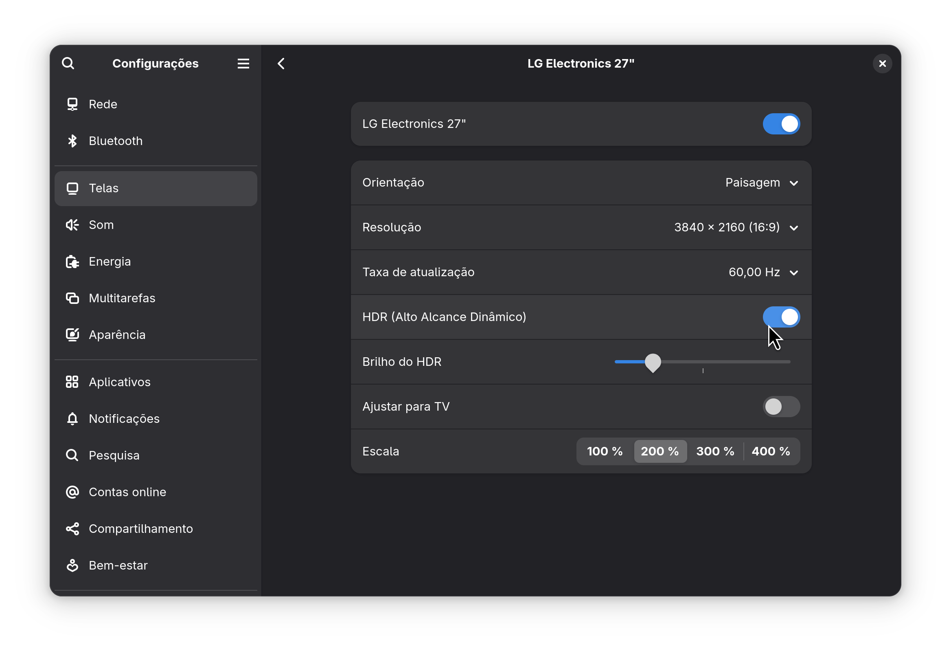Viewport: 951px width, 651px height.
Task: Select the Bluetooth sidebar entry
Action: pos(156,141)
